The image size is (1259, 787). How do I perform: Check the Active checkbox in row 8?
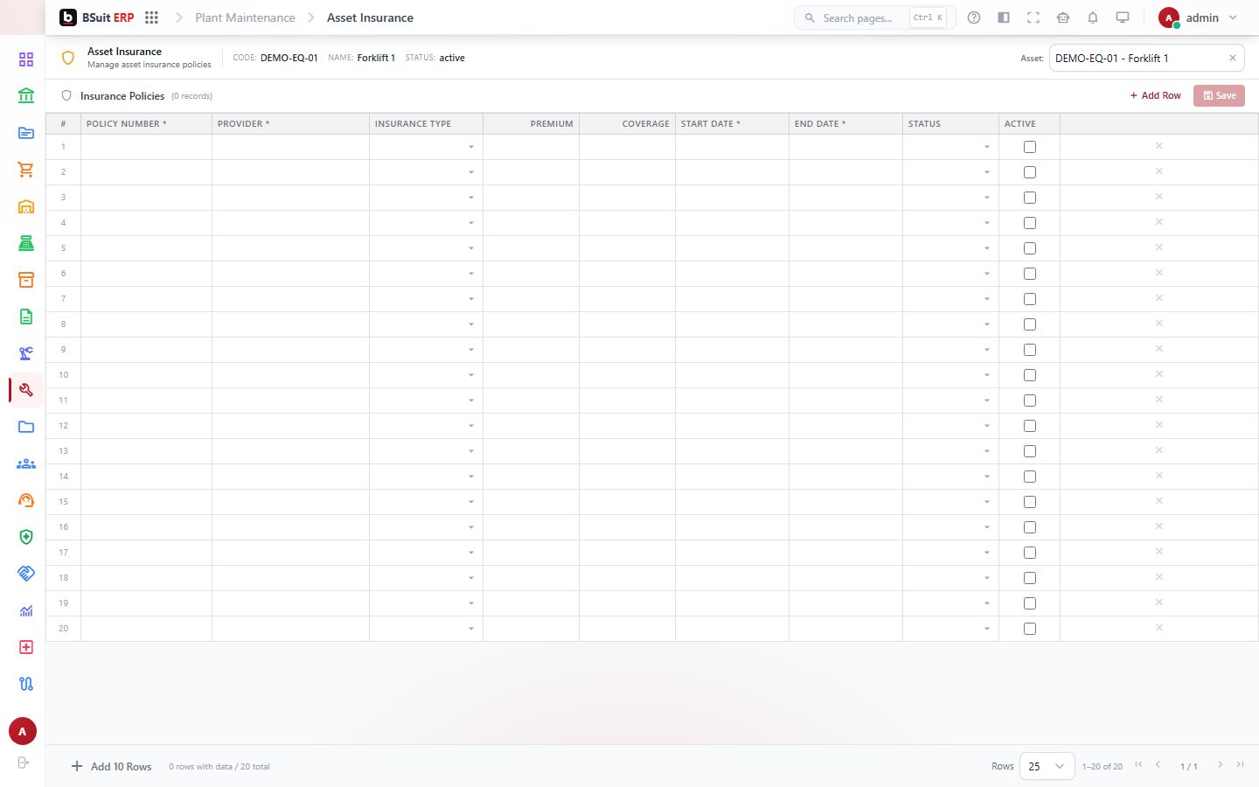click(1030, 324)
